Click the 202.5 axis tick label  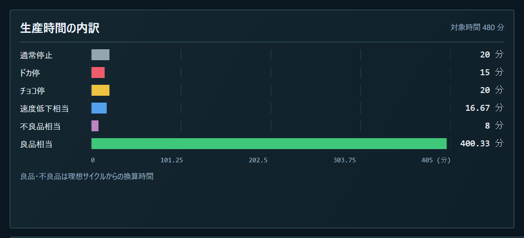tap(258, 160)
